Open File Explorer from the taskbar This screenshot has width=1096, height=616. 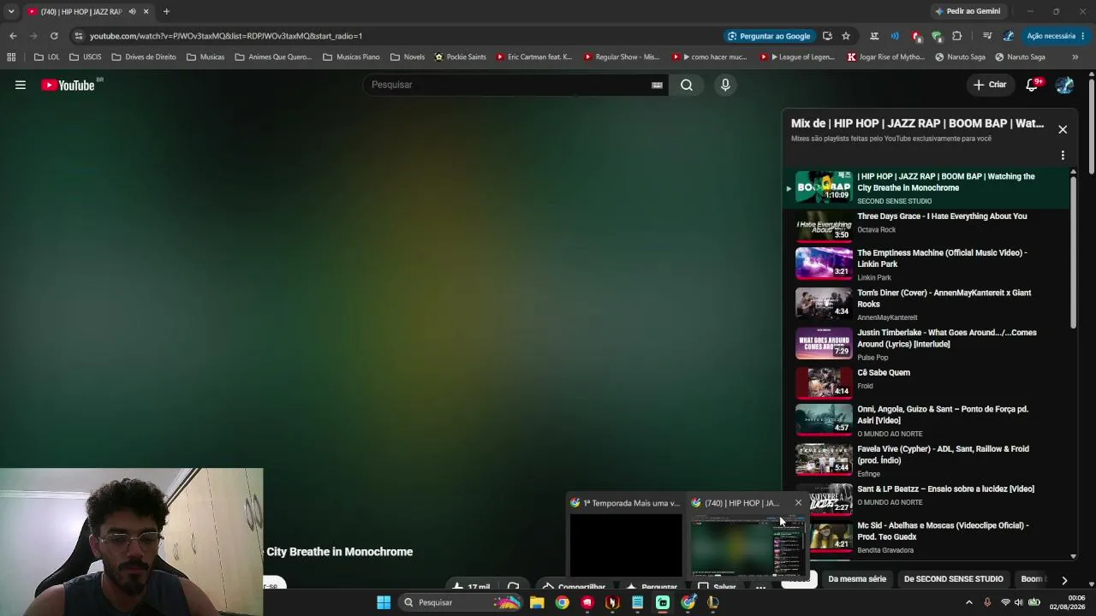(537, 602)
